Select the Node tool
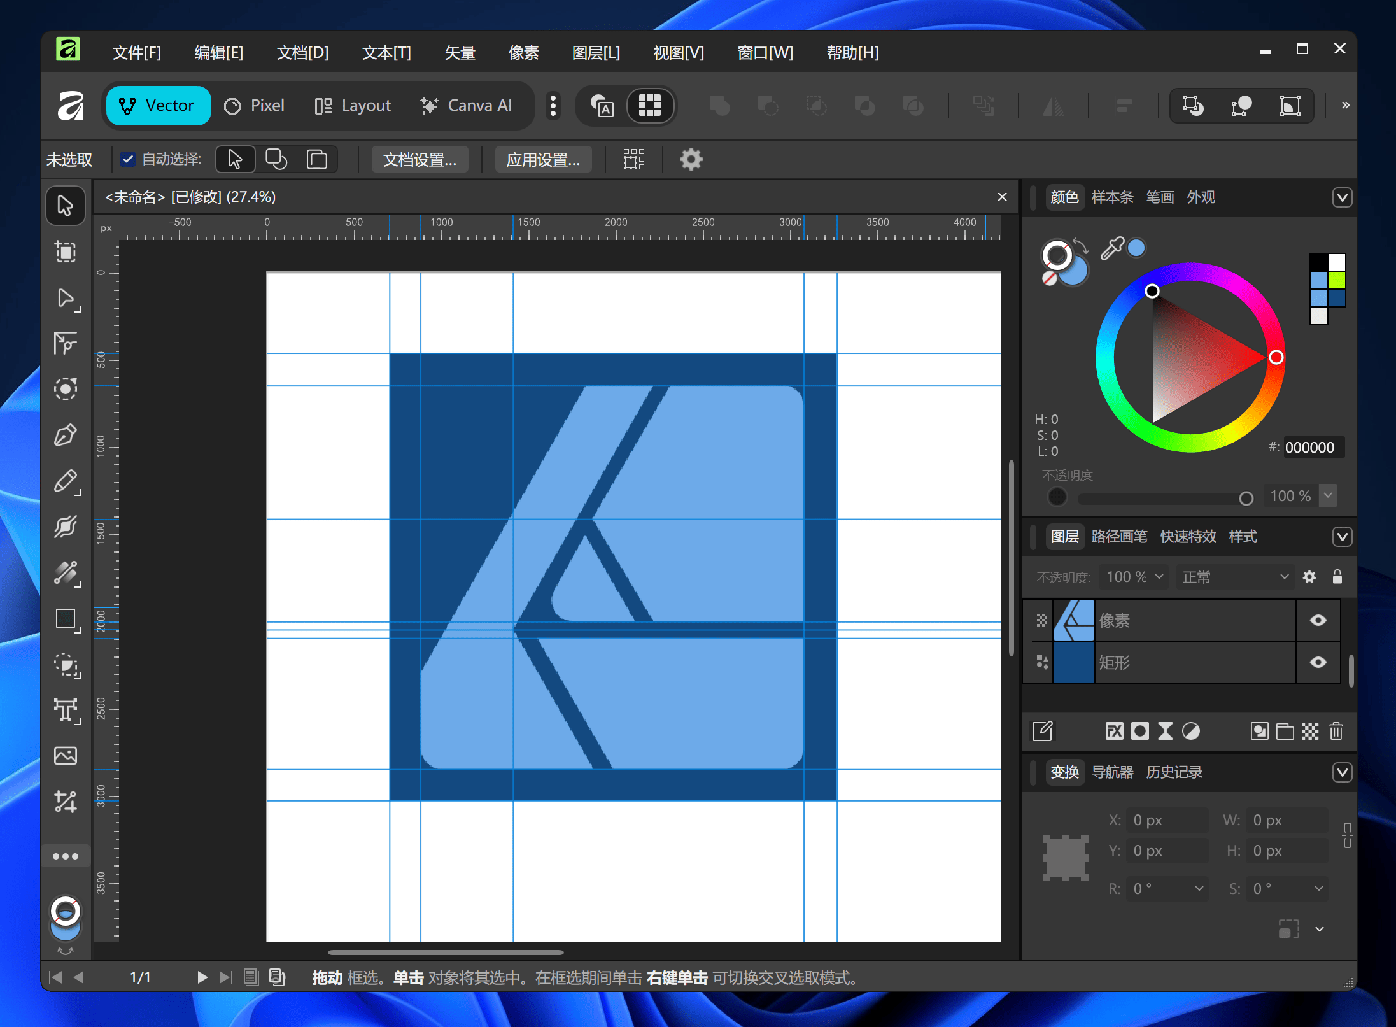The height and width of the screenshot is (1027, 1396). click(66, 298)
